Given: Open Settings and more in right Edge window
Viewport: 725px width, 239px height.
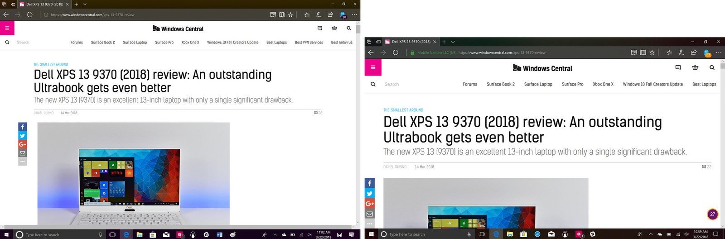Looking at the screenshot, I should pos(719,53).
